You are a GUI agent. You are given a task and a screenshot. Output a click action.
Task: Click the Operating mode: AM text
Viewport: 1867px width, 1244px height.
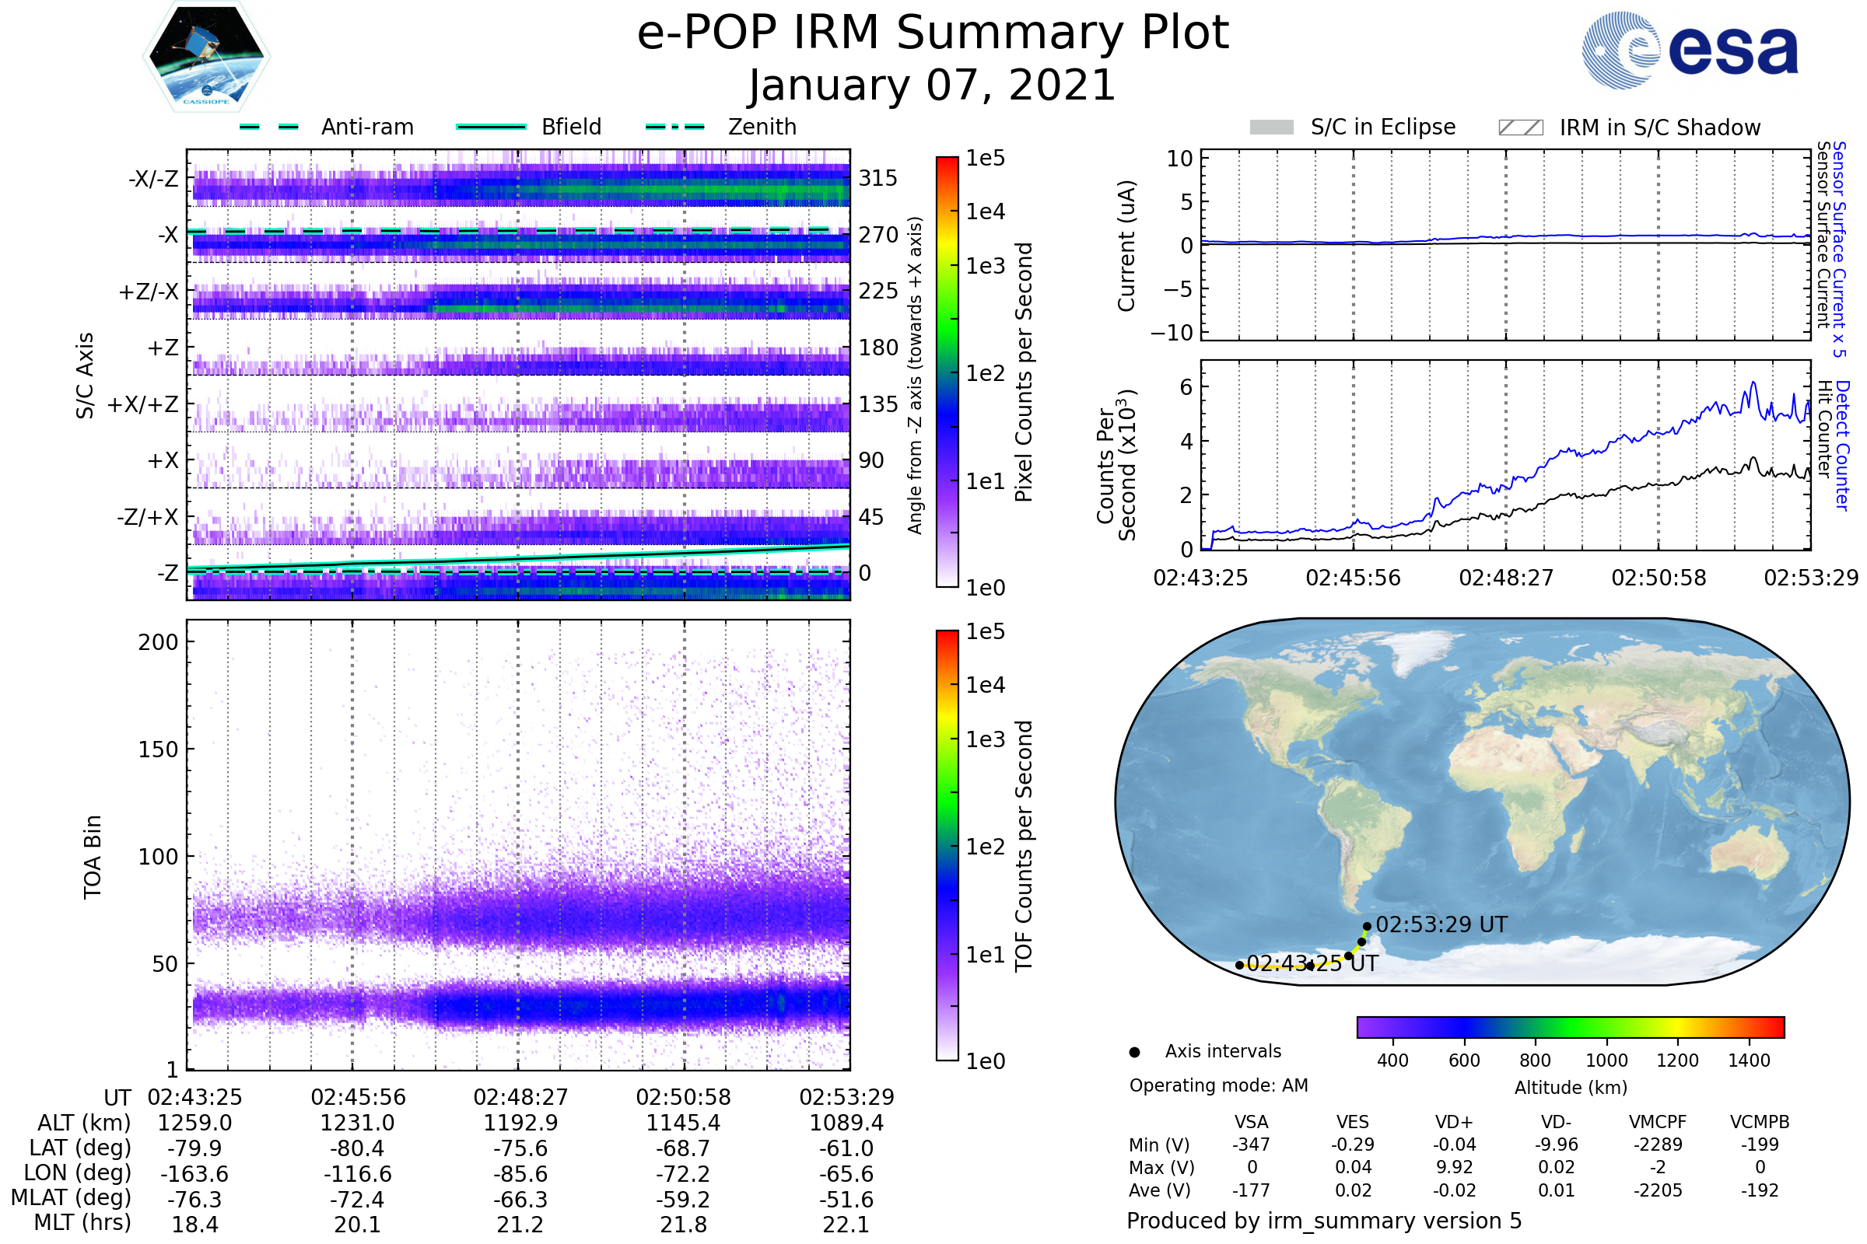[x=1218, y=1085]
